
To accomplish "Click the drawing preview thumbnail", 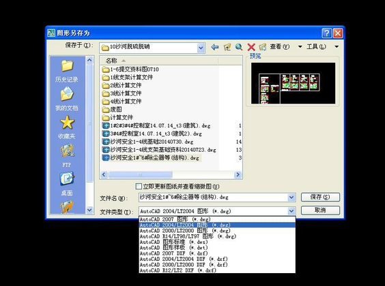I will tap(293, 83).
